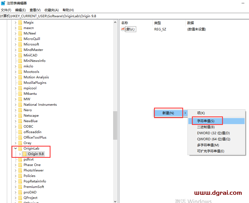The width and height of the screenshot is (249, 203).
Task: Click the registry path address bar
Action: pyautogui.click(x=55, y=16)
